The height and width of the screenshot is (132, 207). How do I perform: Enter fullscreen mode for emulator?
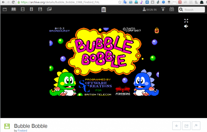click(x=186, y=21)
